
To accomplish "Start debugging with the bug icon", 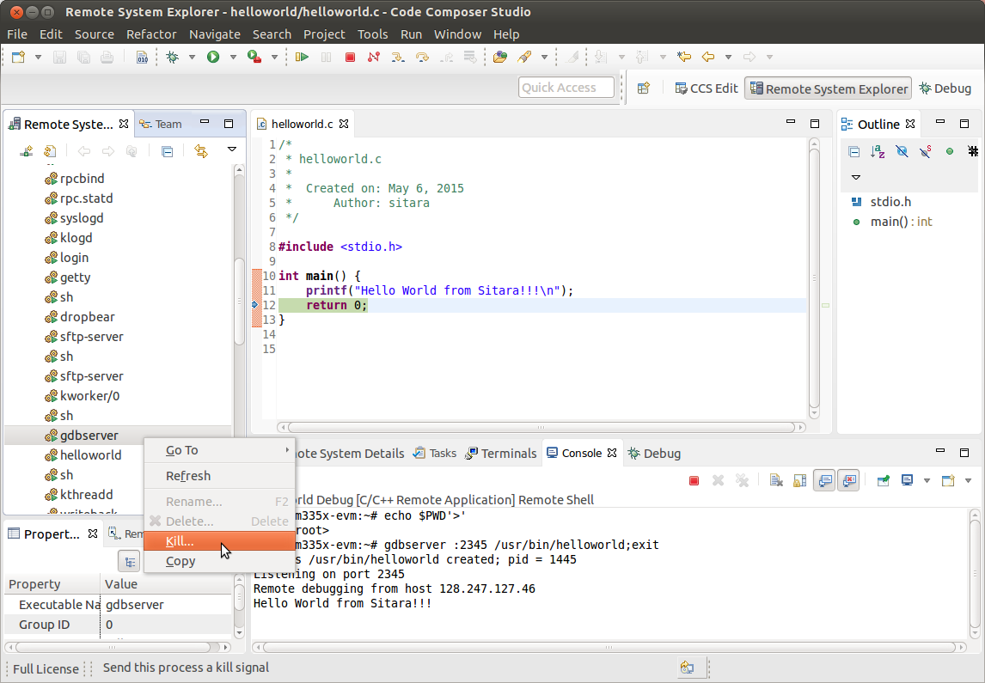I will [x=172, y=58].
